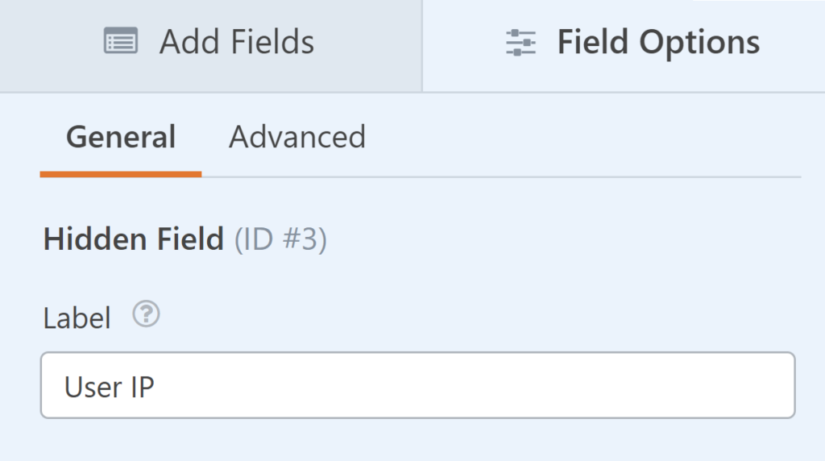The height and width of the screenshot is (461, 825).
Task: Click the Add Fields tab label text
Action: [x=237, y=42]
